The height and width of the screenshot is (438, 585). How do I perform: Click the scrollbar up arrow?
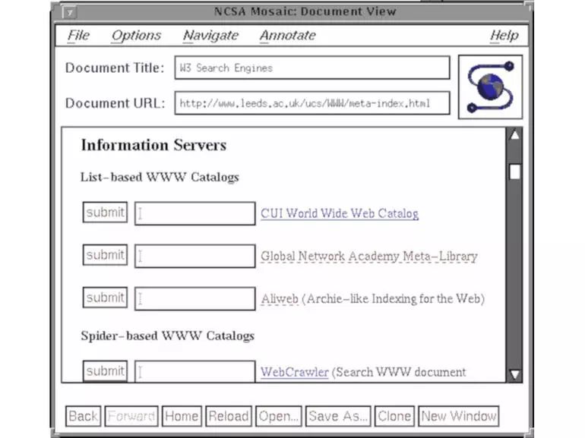click(x=515, y=135)
